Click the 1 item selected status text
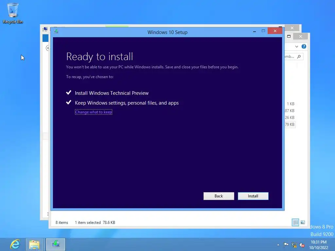 88,222
